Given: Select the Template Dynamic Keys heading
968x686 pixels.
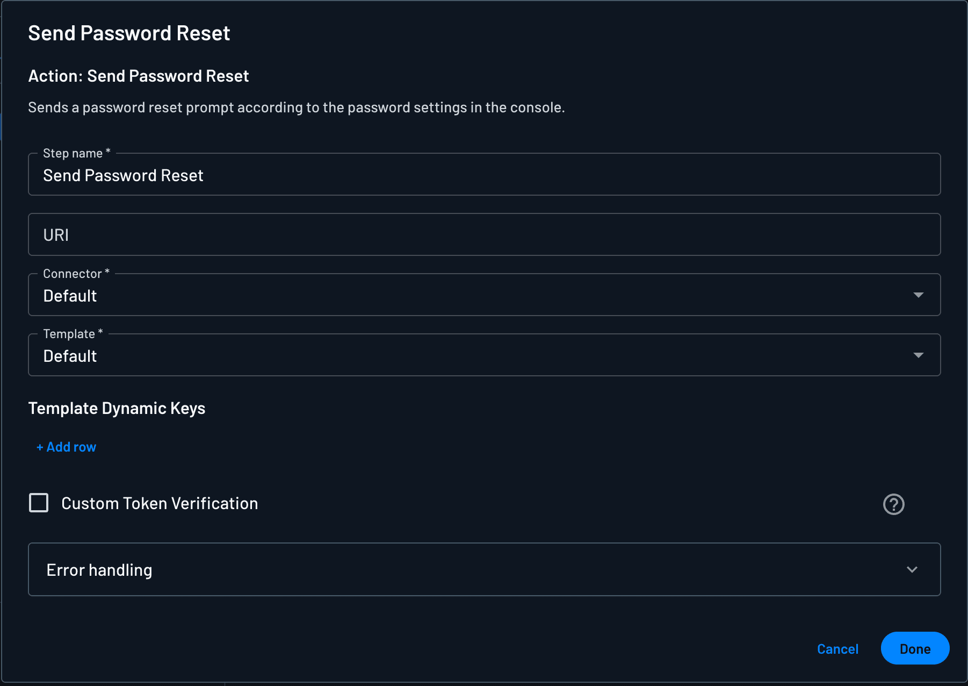Looking at the screenshot, I should (x=117, y=408).
